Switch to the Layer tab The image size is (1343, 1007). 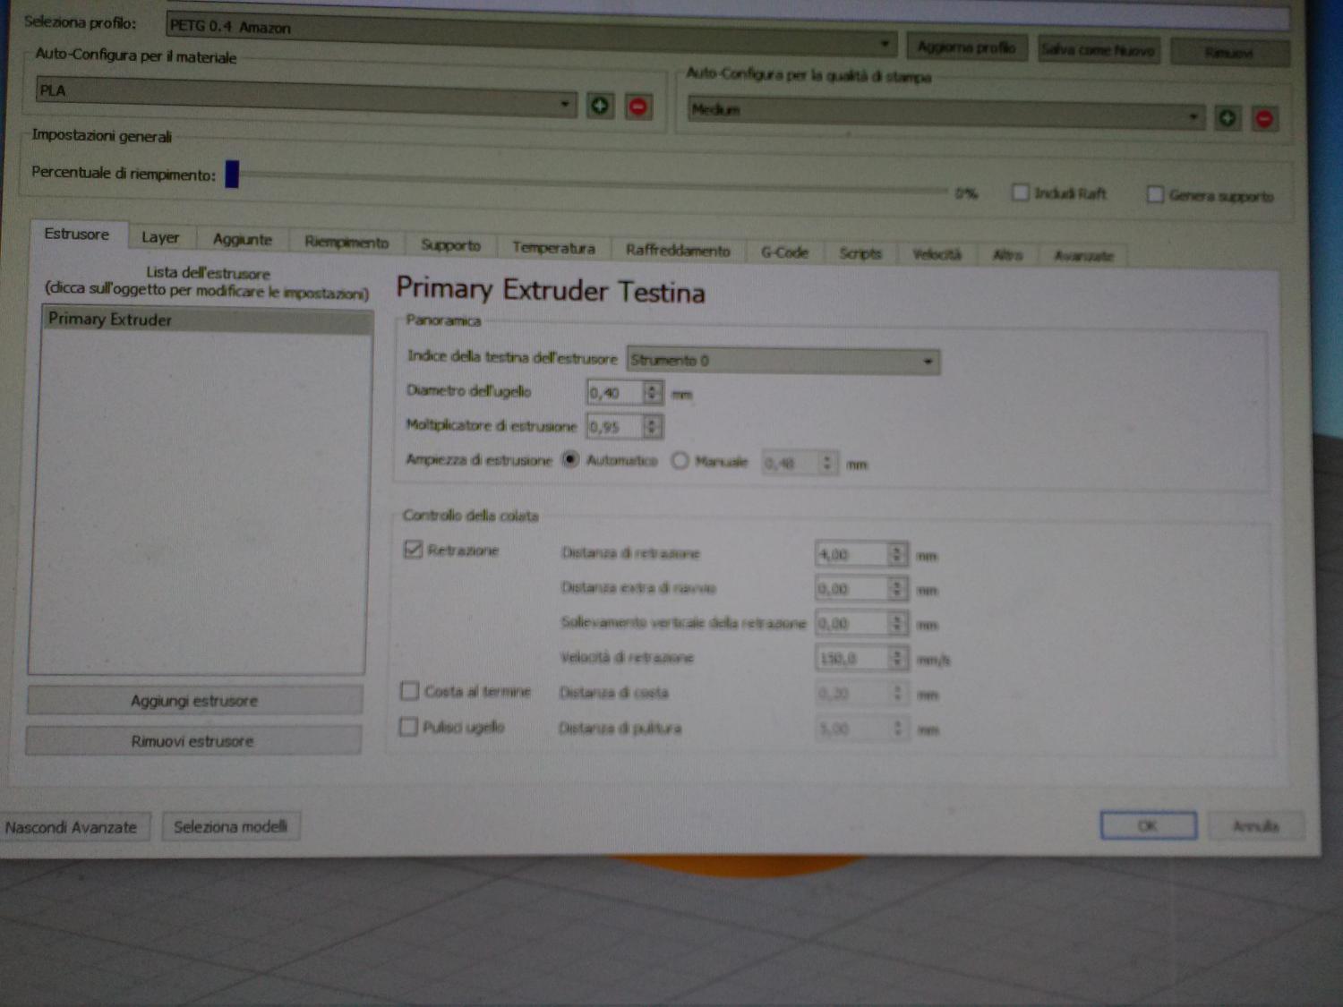pos(160,237)
